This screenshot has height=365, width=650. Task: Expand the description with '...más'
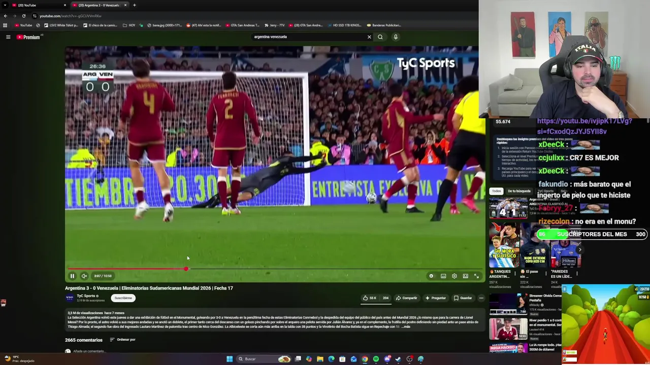coord(406,327)
